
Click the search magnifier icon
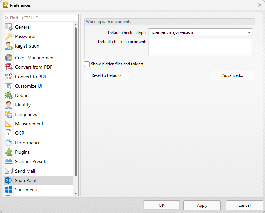[7, 18]
